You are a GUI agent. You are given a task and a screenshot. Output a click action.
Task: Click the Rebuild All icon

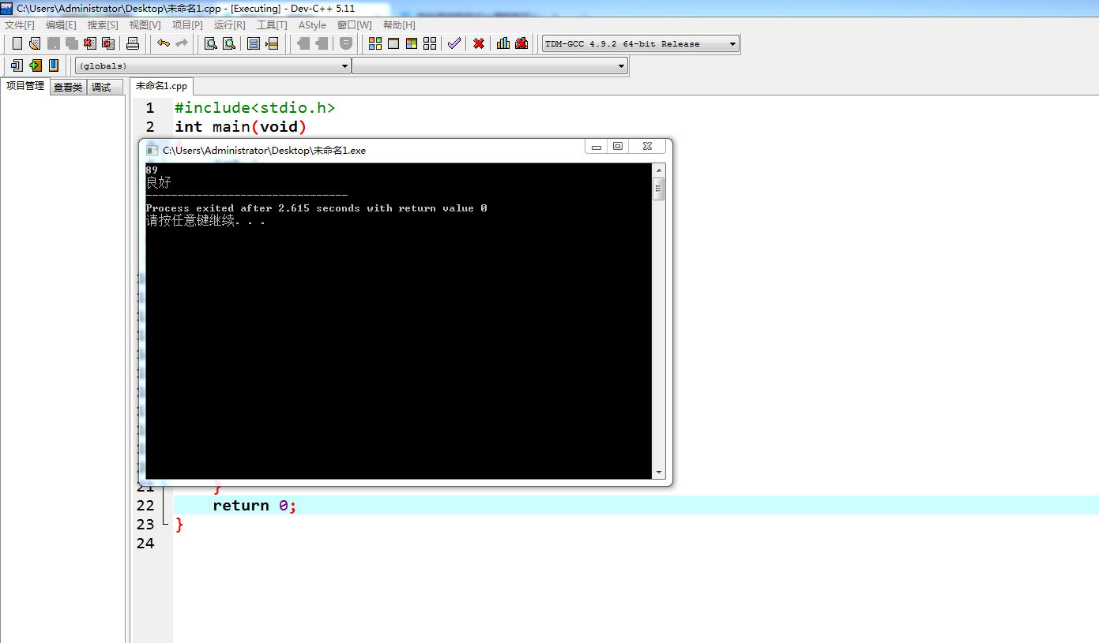(x=430, y=43)
